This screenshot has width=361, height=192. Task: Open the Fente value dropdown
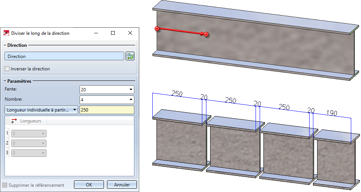pos(131,89)
